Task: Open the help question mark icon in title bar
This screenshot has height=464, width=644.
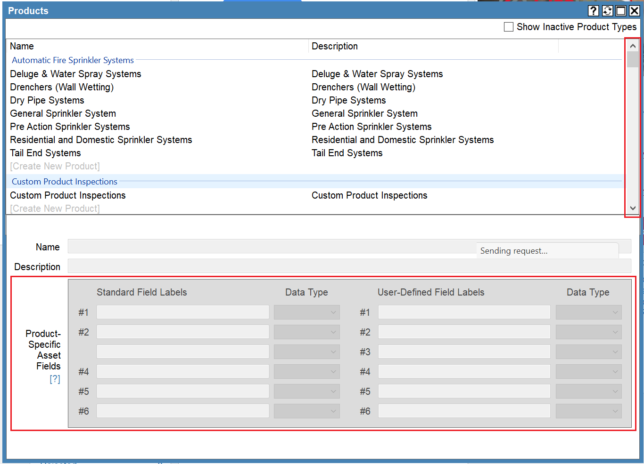Action: click(594, 11)
